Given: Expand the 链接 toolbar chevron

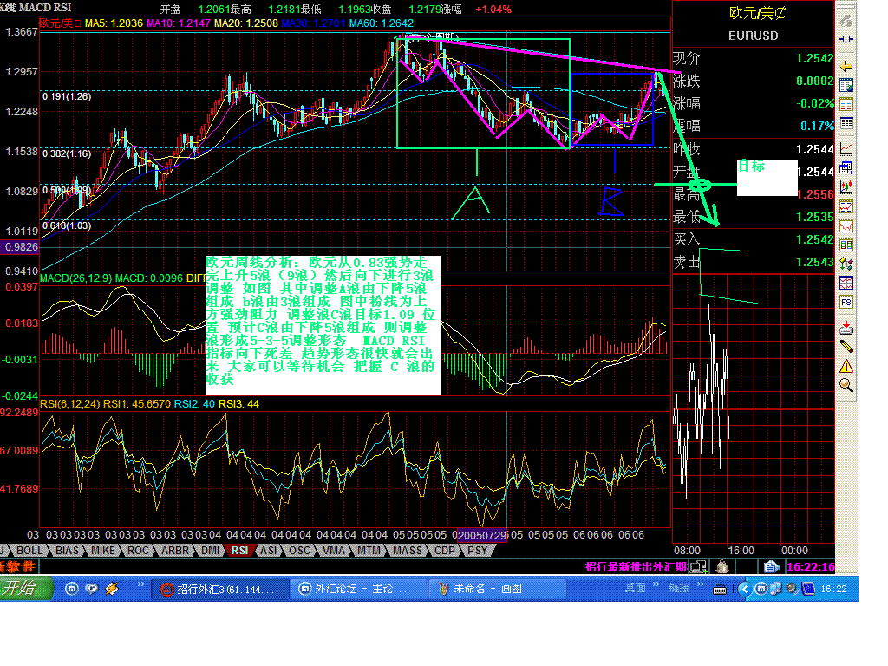Looking at the screenshot, I should point(700,584).
